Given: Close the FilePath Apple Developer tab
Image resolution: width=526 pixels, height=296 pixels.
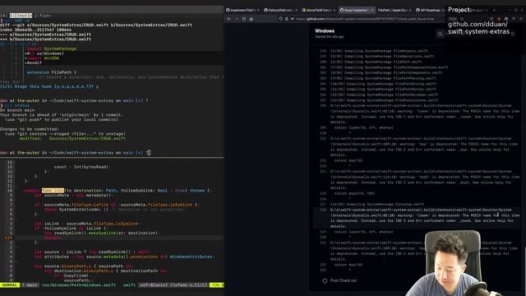Looking at the screenshot, I should click(410, 10).
